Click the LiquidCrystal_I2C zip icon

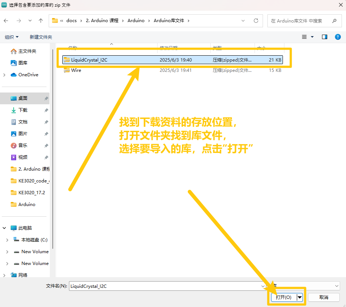pos(67,60)
